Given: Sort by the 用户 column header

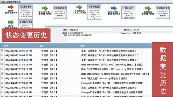Looking at the screenshot, I should [60, 46].
